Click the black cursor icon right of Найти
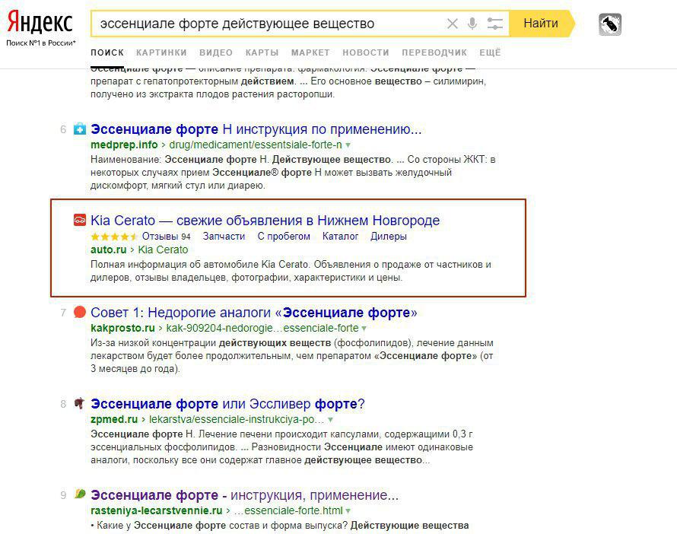677x534 pixels. [x=611, y=24]
